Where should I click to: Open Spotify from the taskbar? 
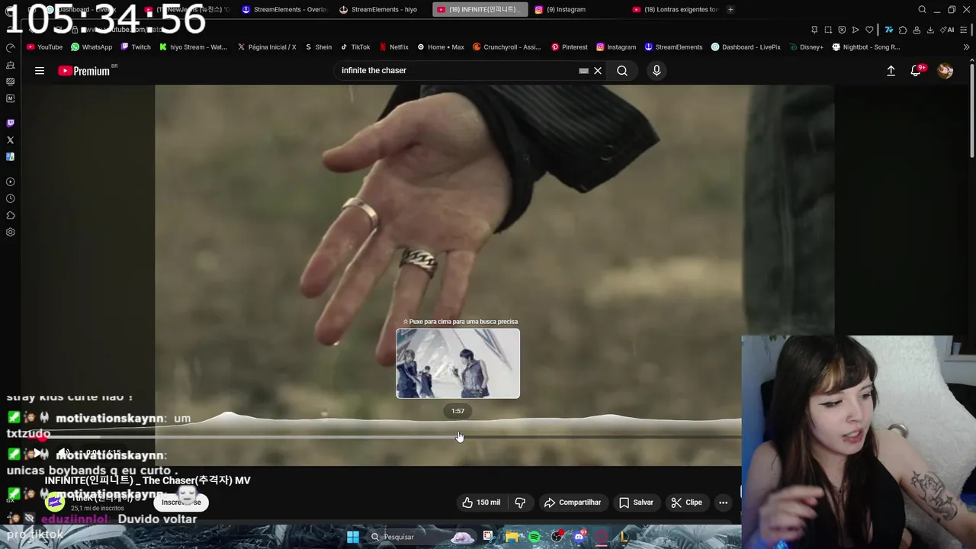[535, 537]
